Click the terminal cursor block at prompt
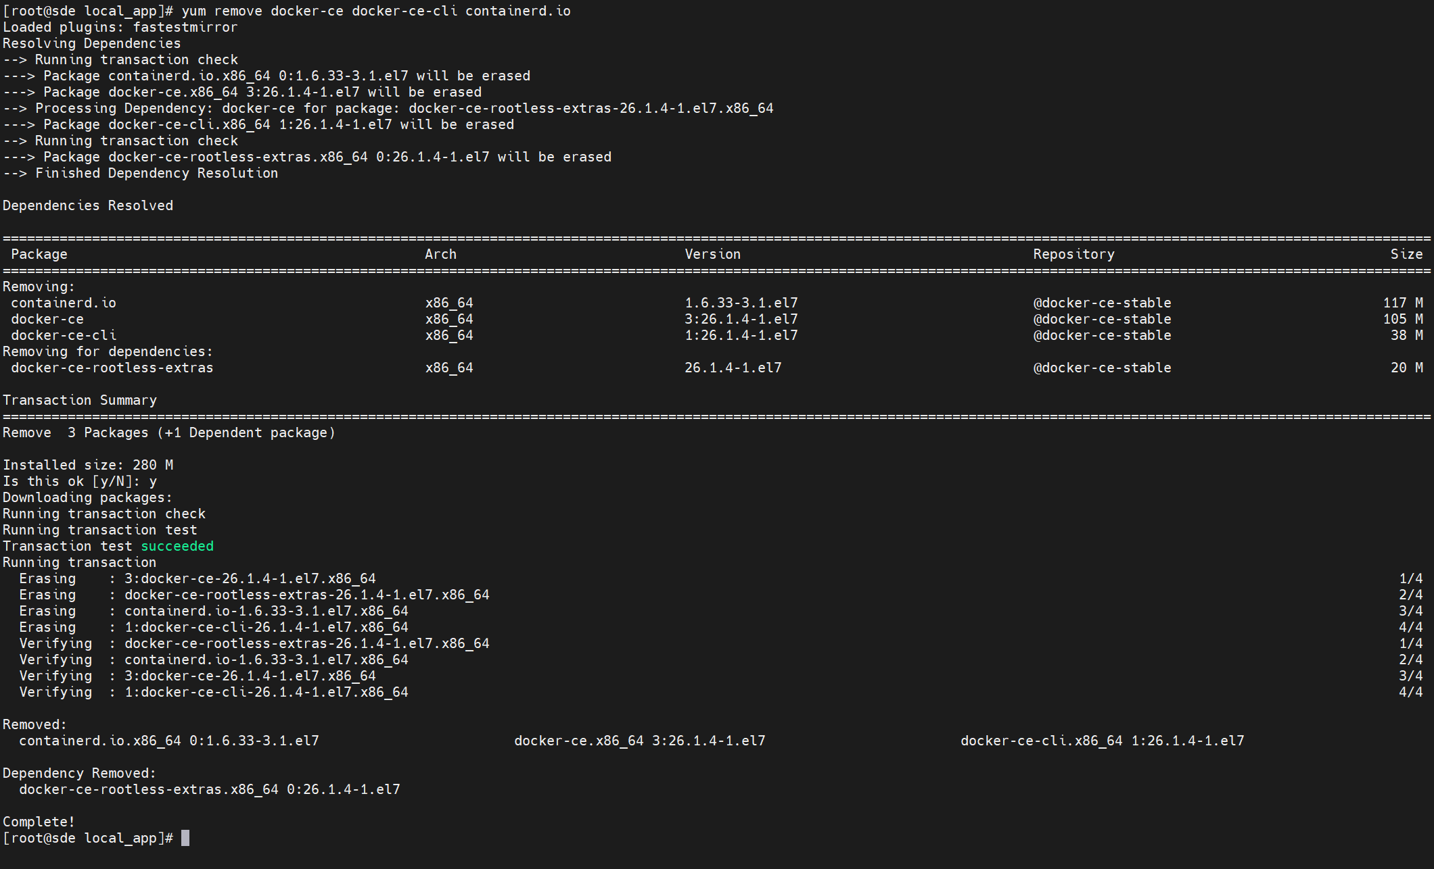This screenshot has width=1434, height=869. pyautogui.click(x=185, y=838)
